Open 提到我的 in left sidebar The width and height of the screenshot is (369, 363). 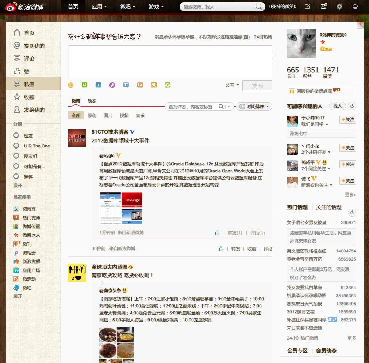pyautogui.click(x=33, y=46)
